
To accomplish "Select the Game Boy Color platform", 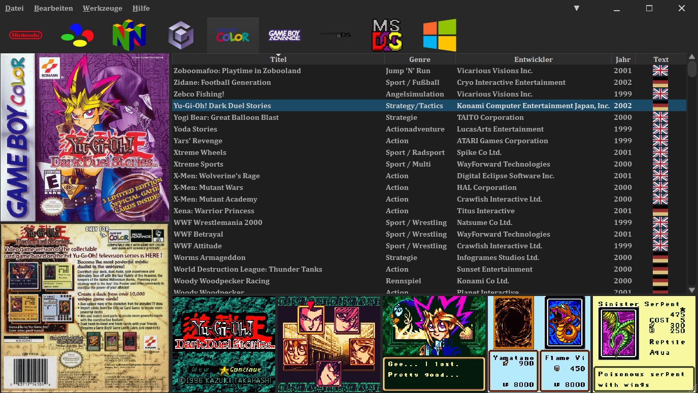I will 233,36.
